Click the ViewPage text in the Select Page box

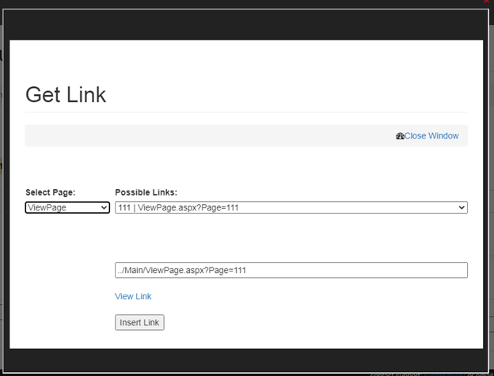click(47, 207)
